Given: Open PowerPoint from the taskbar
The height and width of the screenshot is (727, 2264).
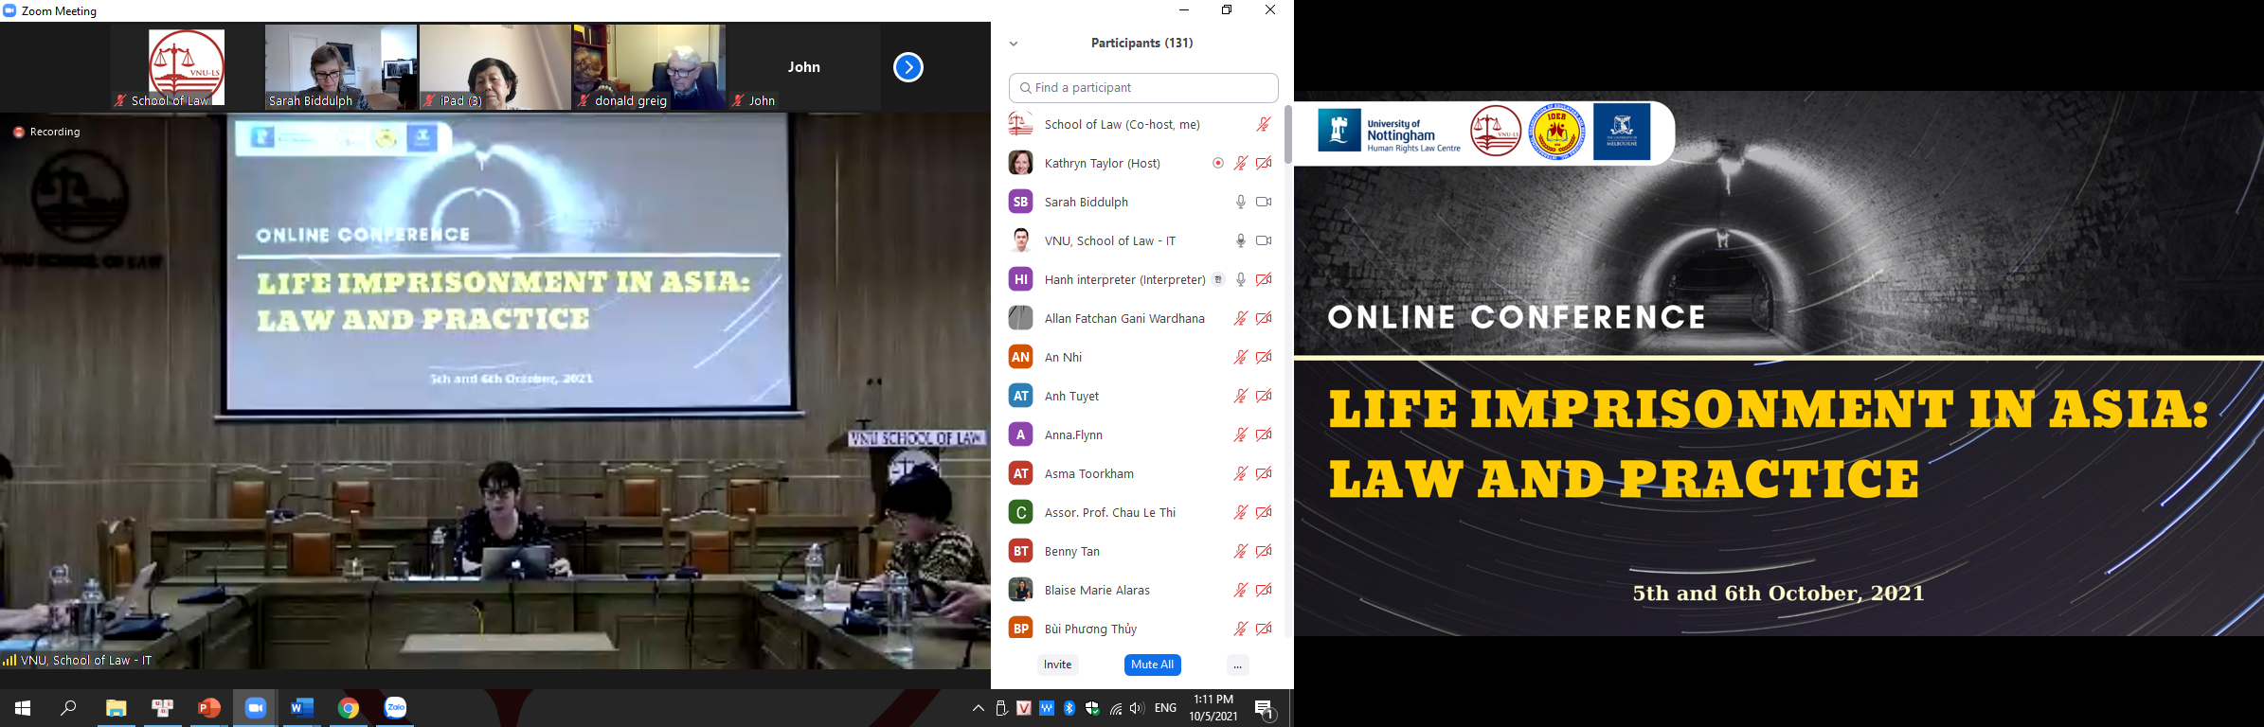Looking at the screenshot, I should 208,708.
